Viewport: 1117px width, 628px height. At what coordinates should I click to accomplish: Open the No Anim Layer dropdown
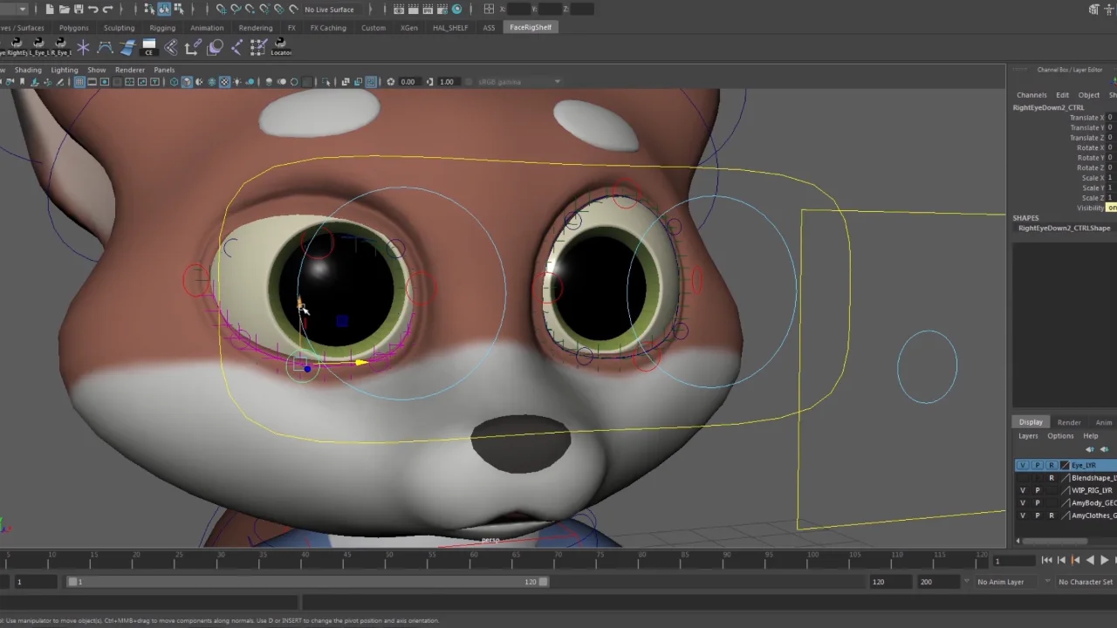click(x=1005, y=582)
